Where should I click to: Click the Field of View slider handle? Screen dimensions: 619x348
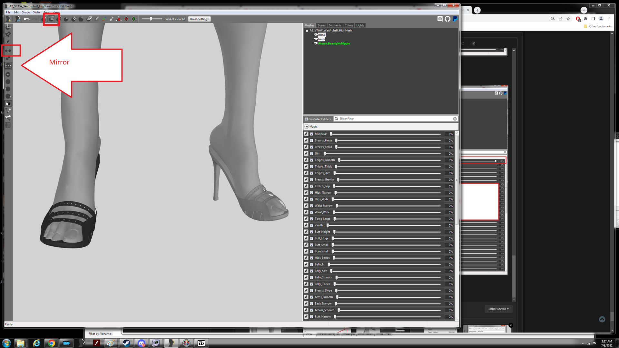151,19
